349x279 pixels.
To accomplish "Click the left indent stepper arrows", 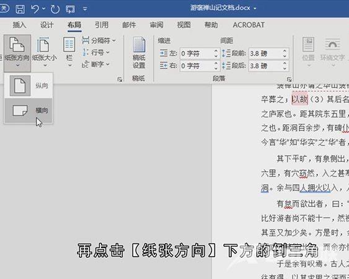I will point(216,54).
